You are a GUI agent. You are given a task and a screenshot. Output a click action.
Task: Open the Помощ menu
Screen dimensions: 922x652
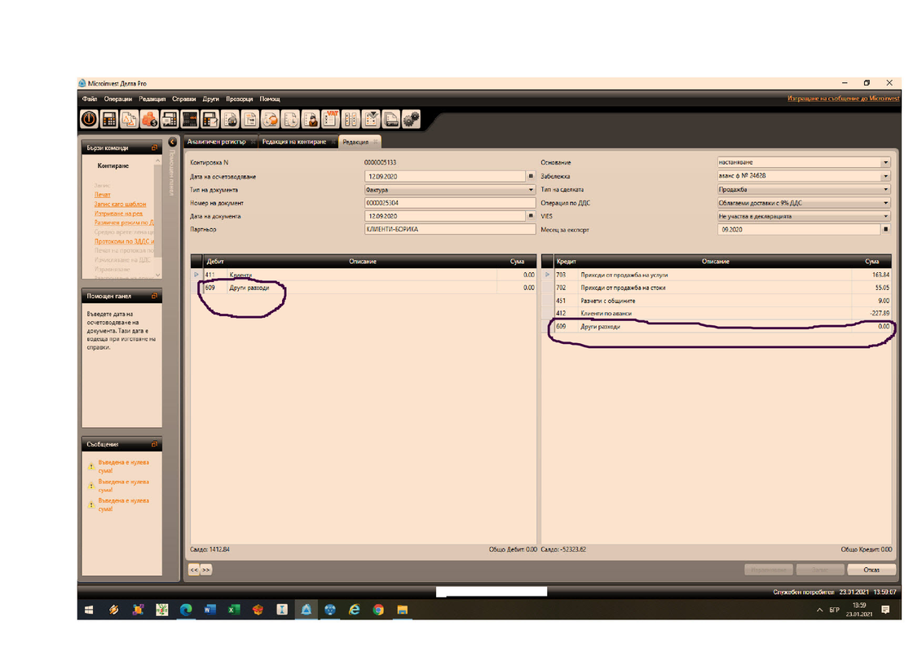[x=270, y=99]
